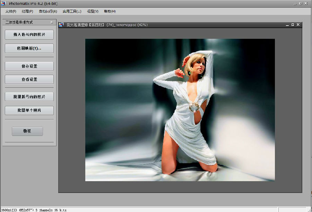This screenshot has height=212, width=312.
Task: Maximize the tonemapped image window
Action: coord(292,25)
